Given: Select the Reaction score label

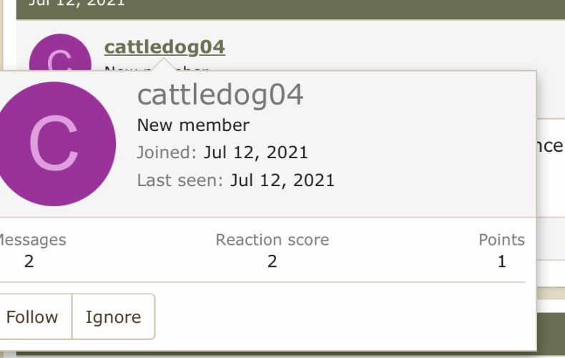Looking at the screenshot, I should click(272, 240).
